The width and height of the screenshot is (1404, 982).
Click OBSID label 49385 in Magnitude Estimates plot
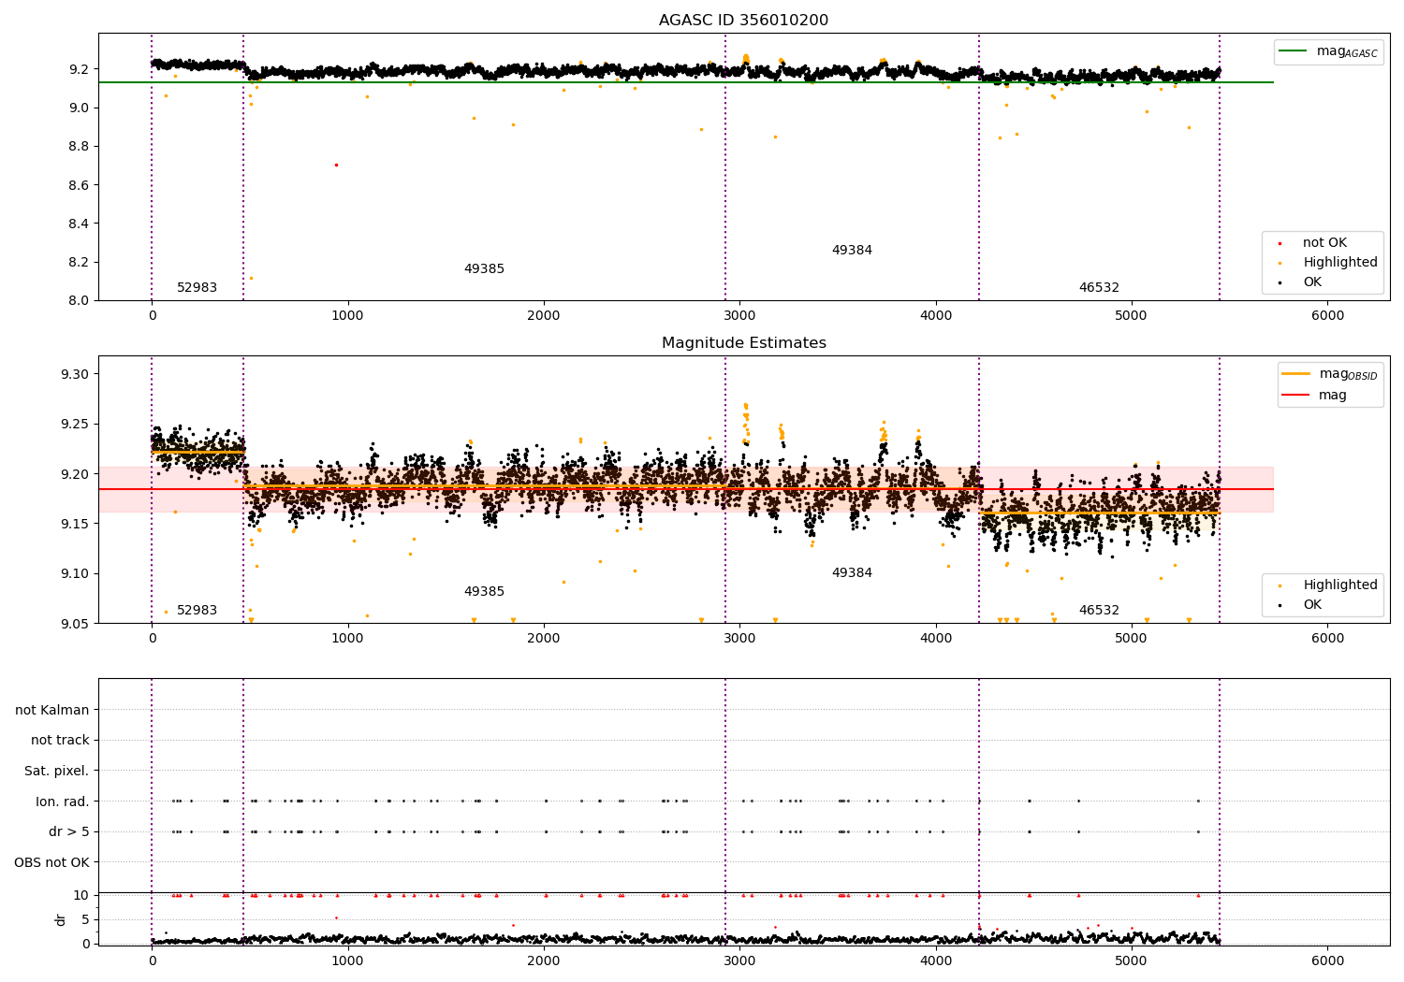[x=484, y=592]
